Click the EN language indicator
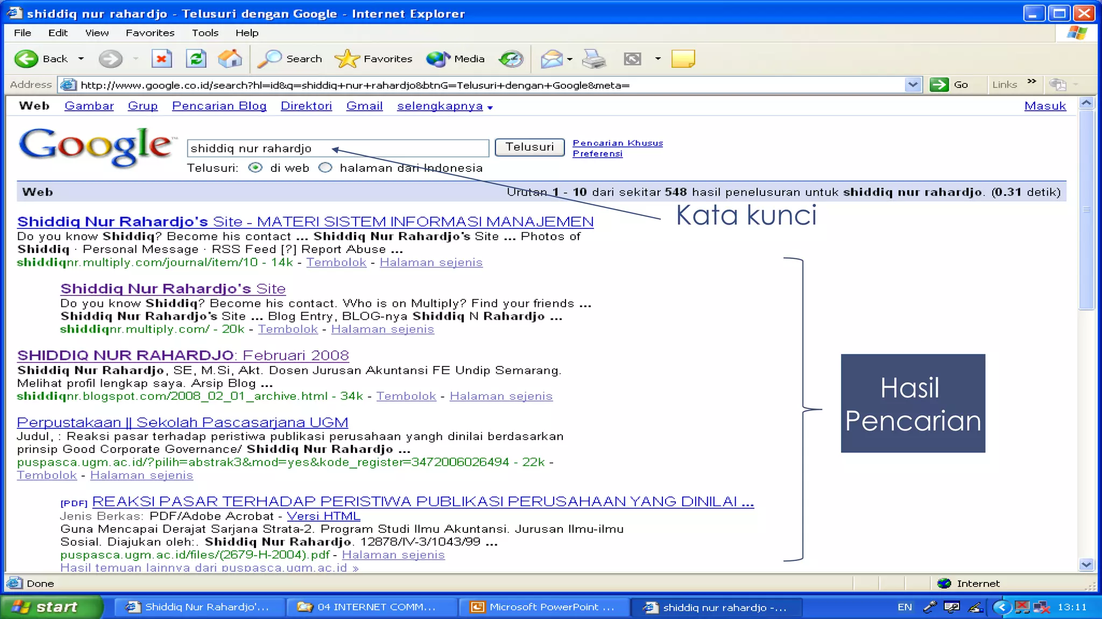This screenshot has width=1102, height=619. point(905,607)
